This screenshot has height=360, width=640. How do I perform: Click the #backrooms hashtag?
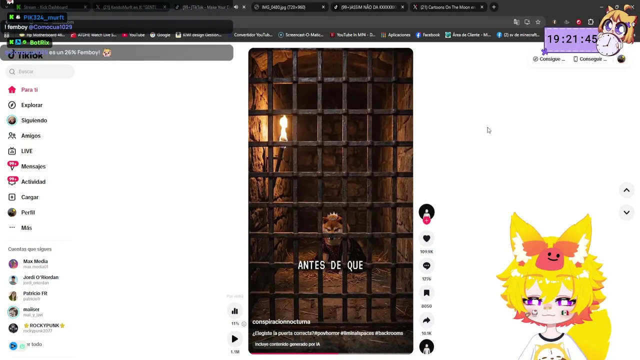tap(389, 333)
